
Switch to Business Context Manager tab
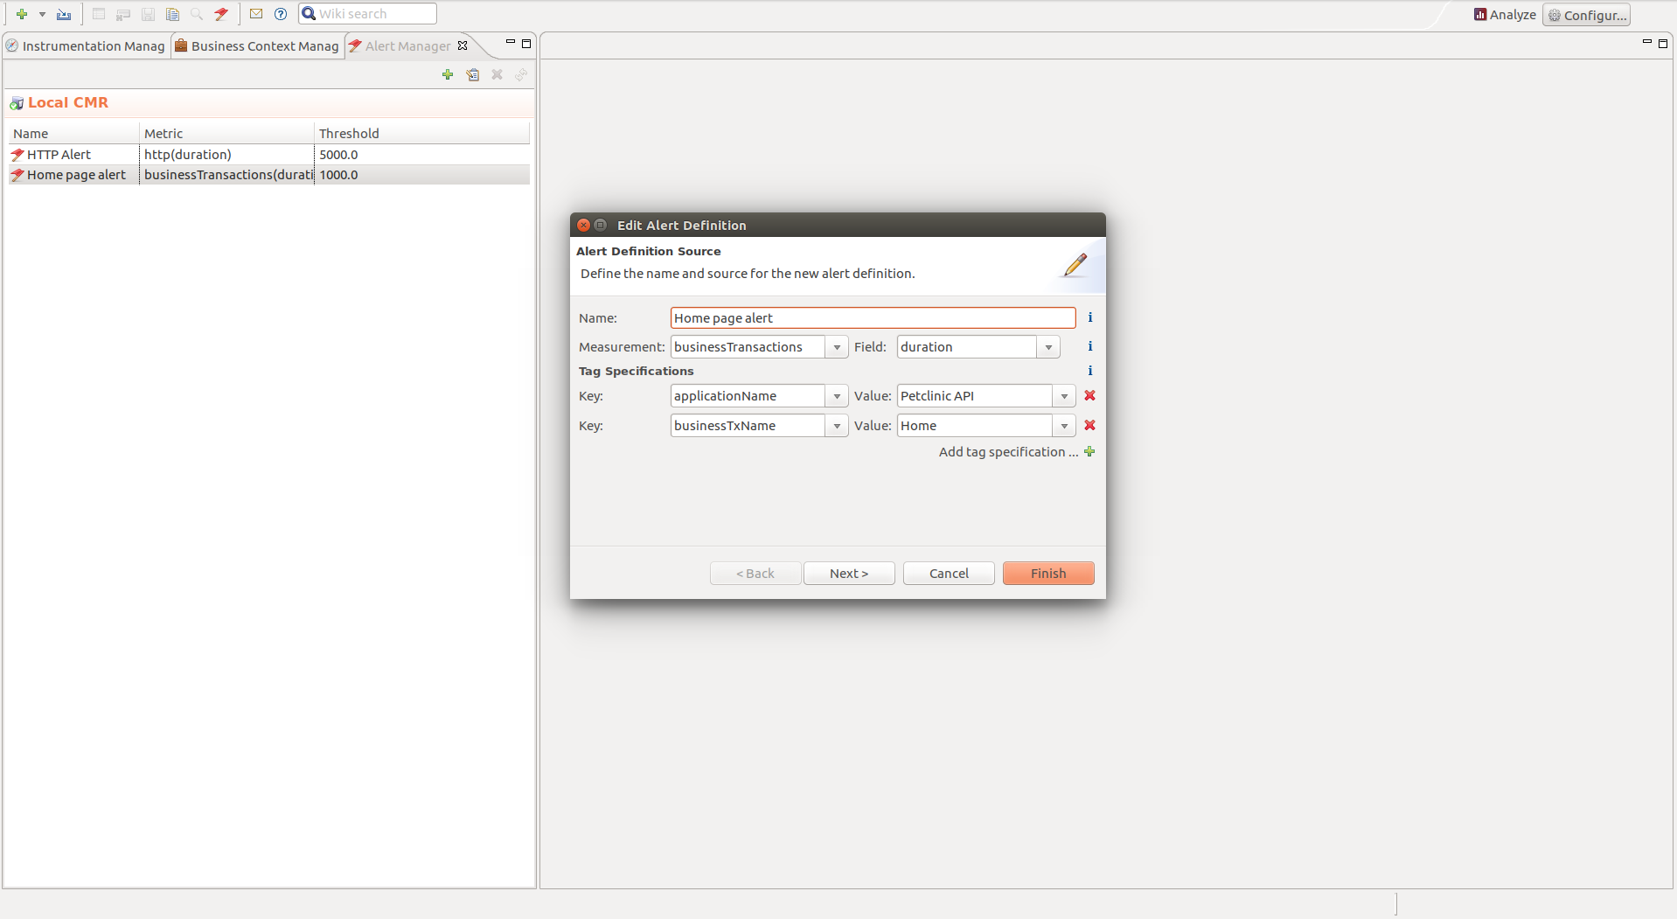pyautogui.click(x=257, y=46)
